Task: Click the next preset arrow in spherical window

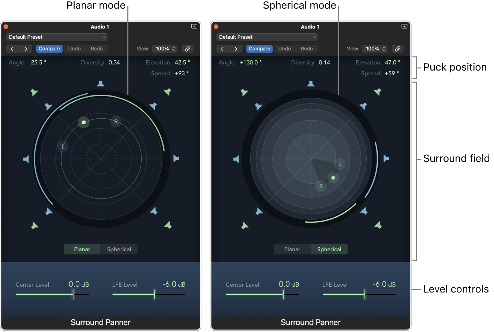Action: 236,49
